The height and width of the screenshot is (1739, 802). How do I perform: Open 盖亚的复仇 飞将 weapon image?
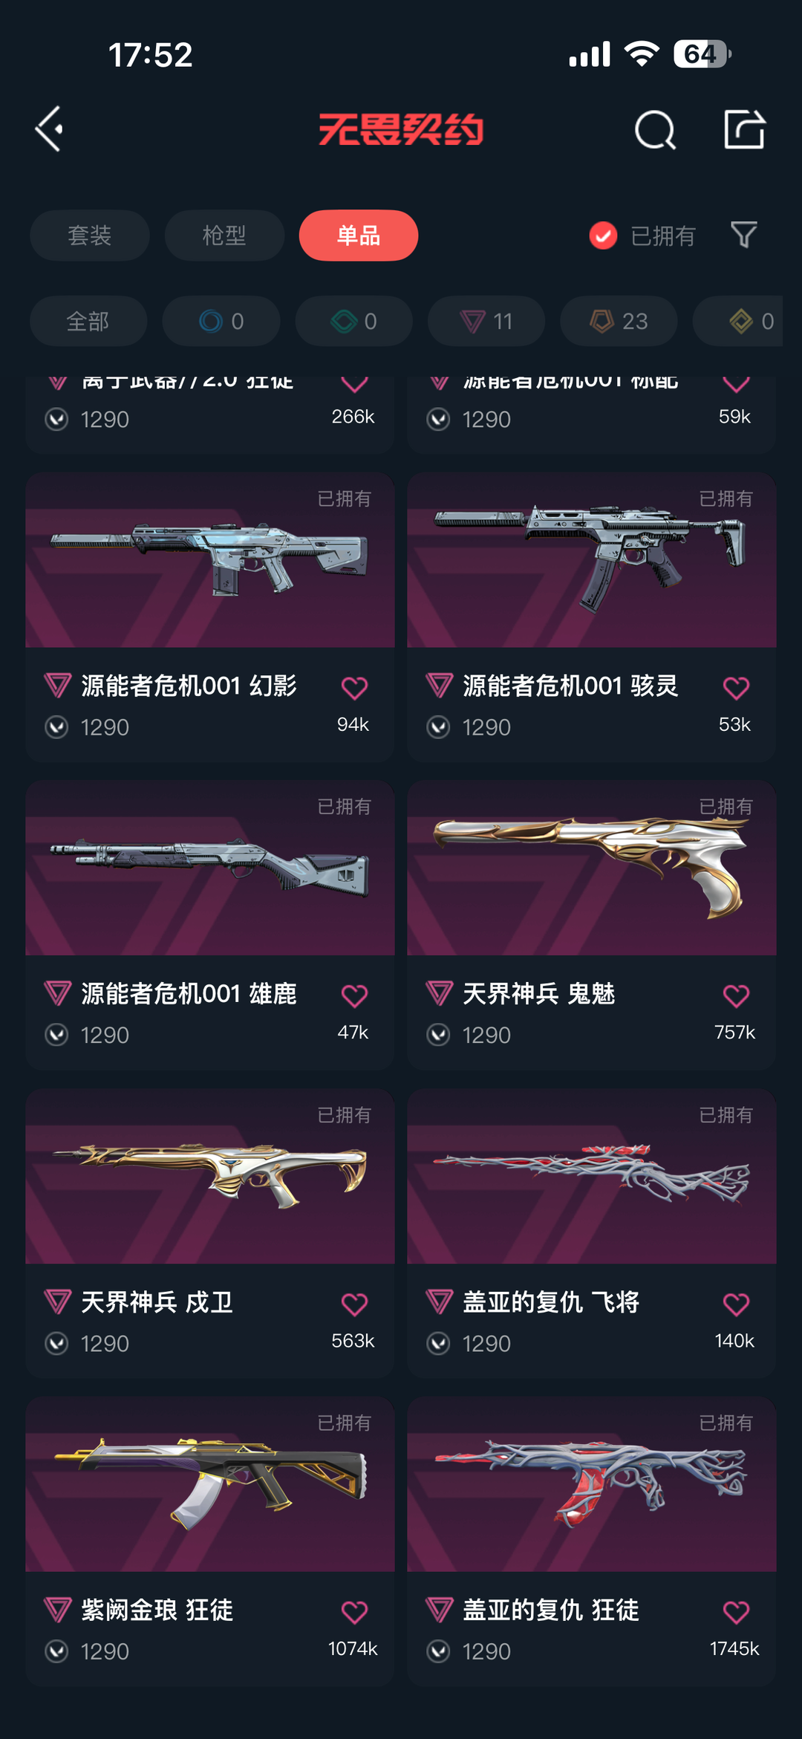pyautogui.click(x=592, y=1177)
